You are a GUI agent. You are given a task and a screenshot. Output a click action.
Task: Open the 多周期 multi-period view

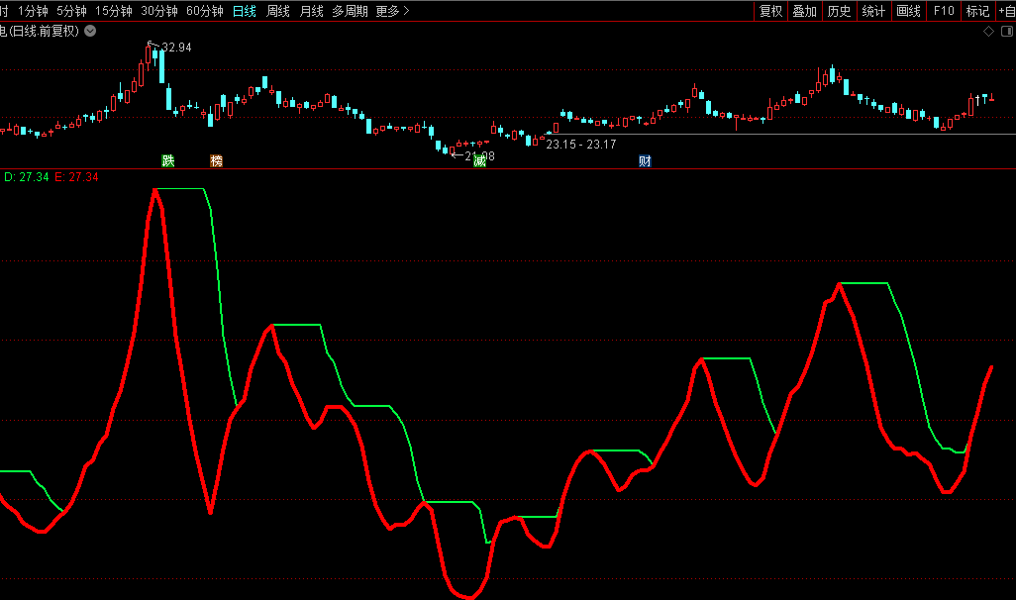click(x=350, y=11)
